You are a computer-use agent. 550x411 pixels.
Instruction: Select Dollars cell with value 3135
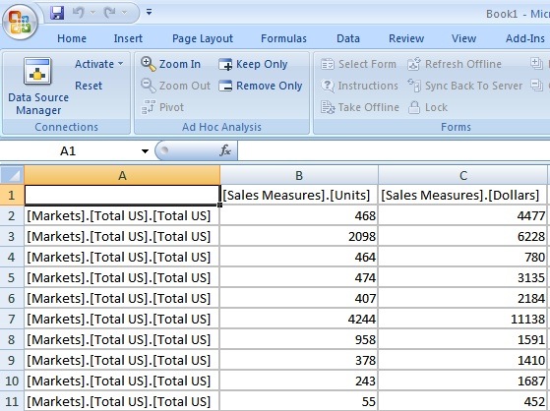[463, 277]
